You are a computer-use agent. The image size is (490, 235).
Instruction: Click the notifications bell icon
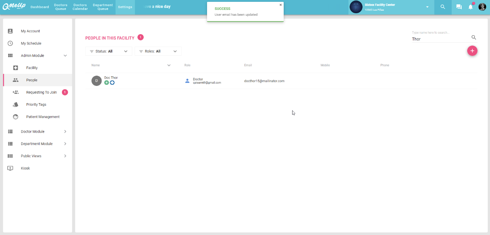(470, 7)
